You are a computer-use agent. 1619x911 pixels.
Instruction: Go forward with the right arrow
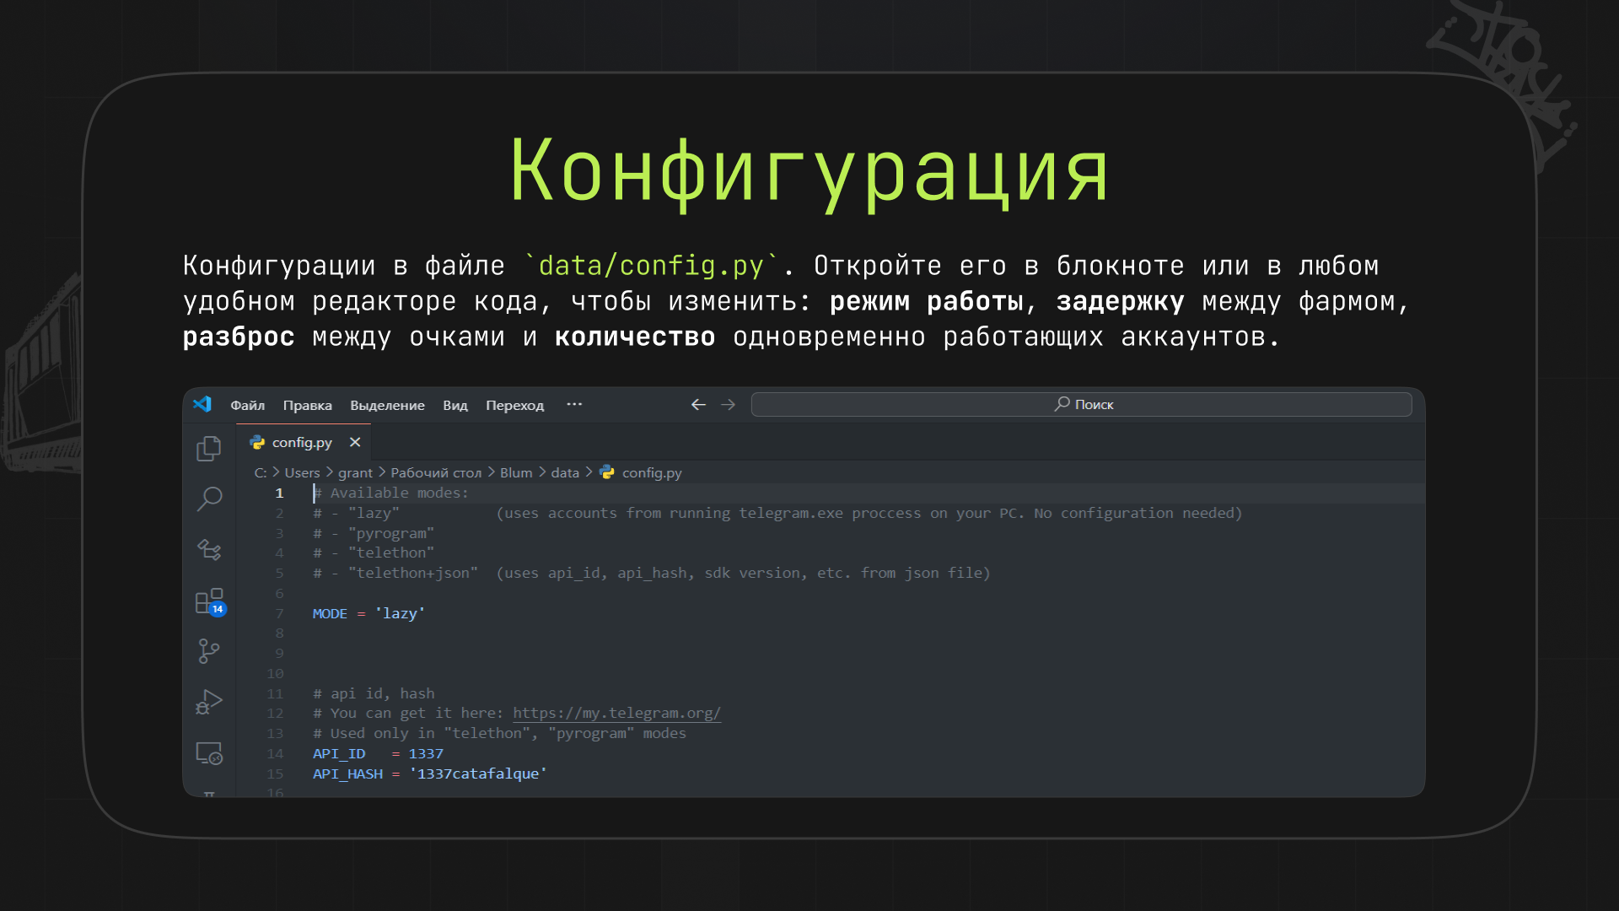728,405
